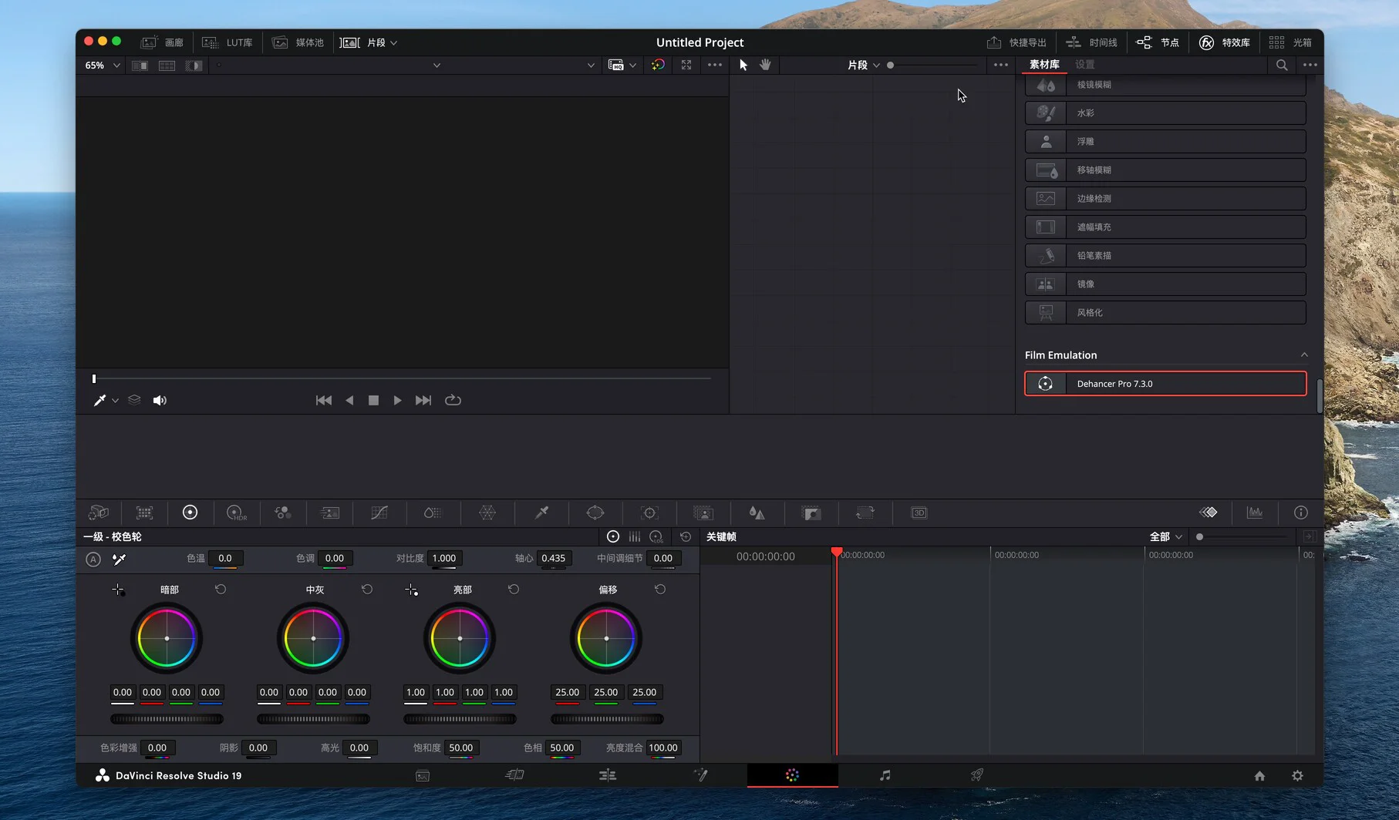Toggle auto balance A button
Viewport: 1399px width, 820px height.
tap(93, 560)
